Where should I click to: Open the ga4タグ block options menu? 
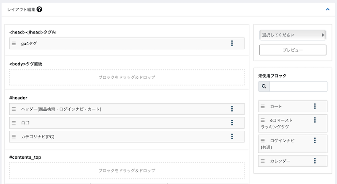point(232,43)
